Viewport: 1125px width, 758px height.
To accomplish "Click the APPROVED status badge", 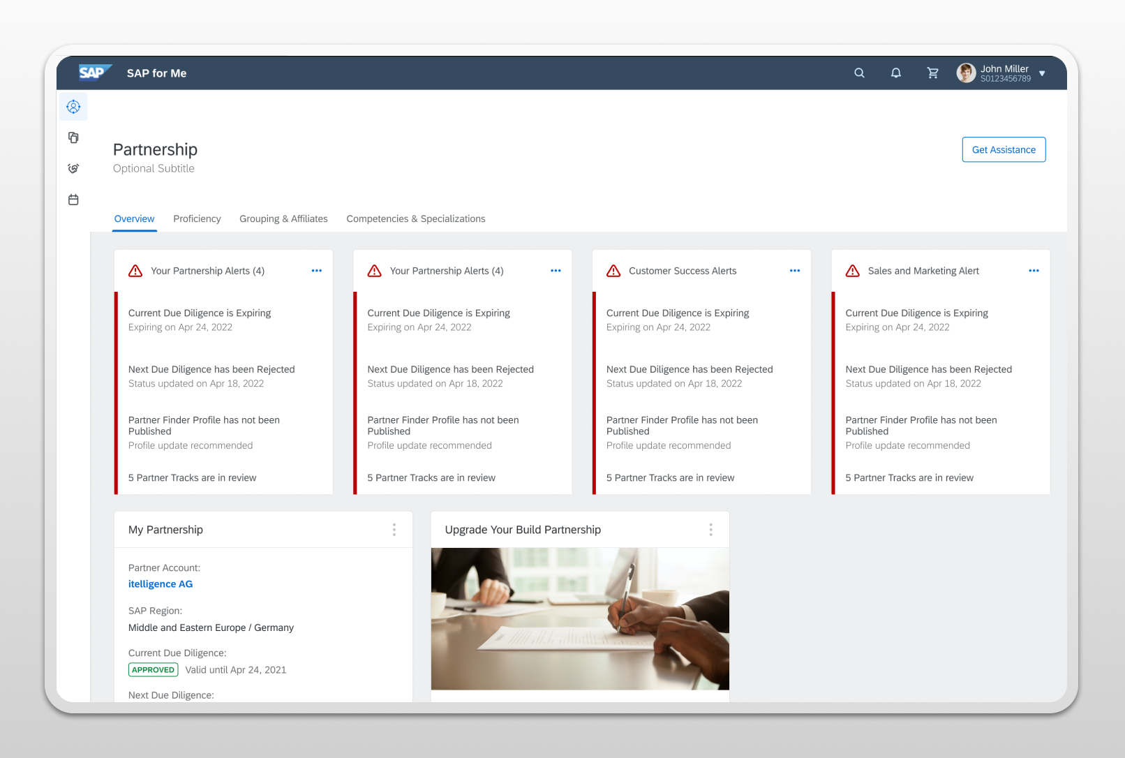I will 153,670.
